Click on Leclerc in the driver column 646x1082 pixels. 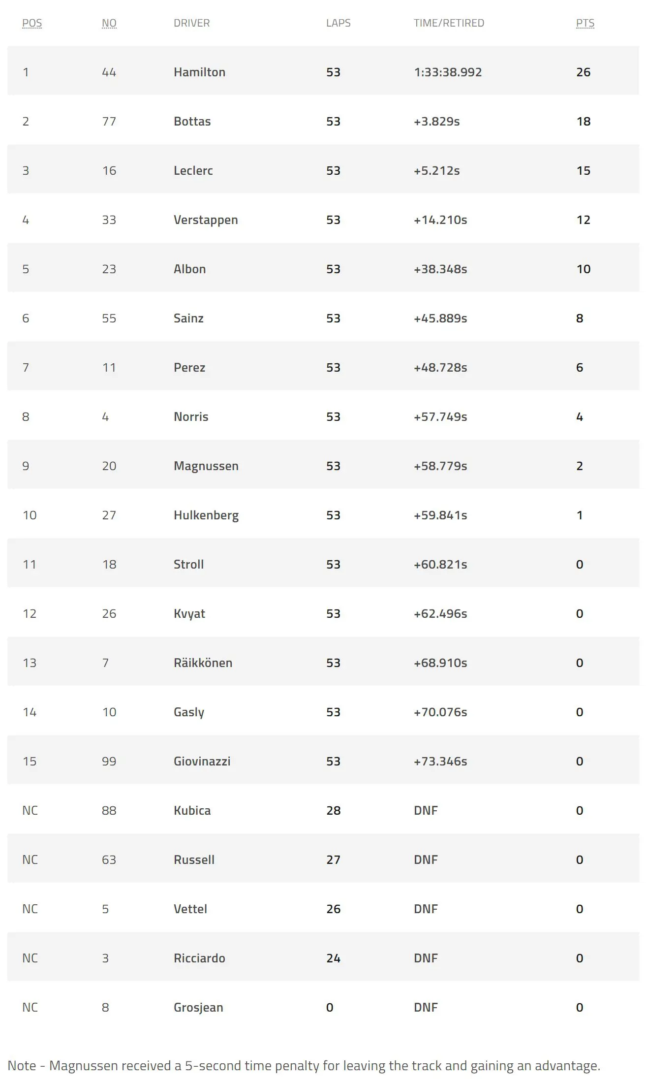(193, 171)
